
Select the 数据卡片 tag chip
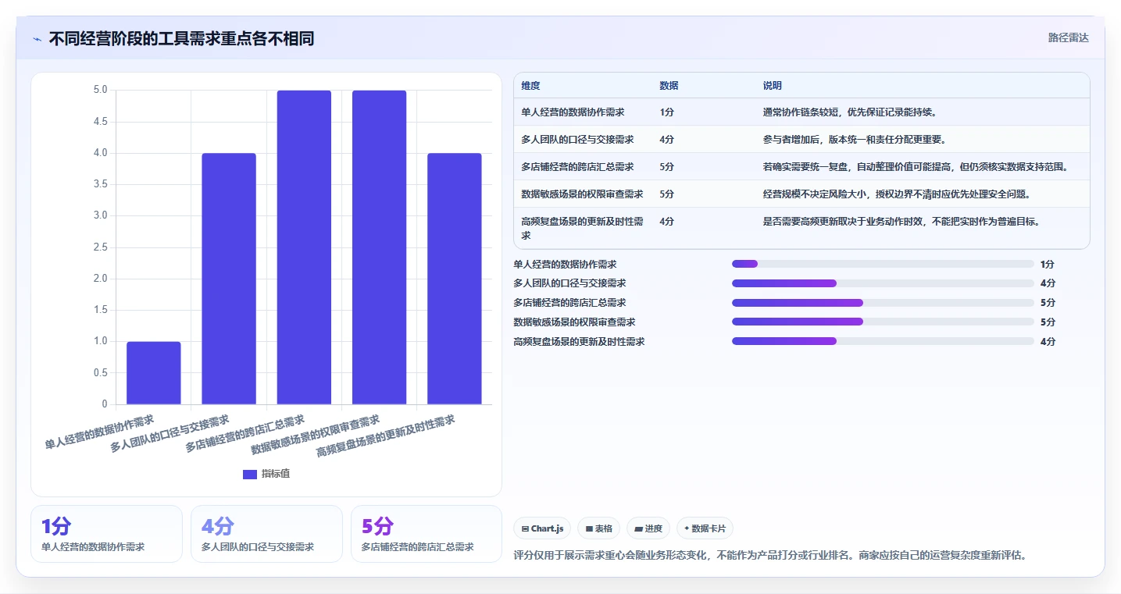705,528
